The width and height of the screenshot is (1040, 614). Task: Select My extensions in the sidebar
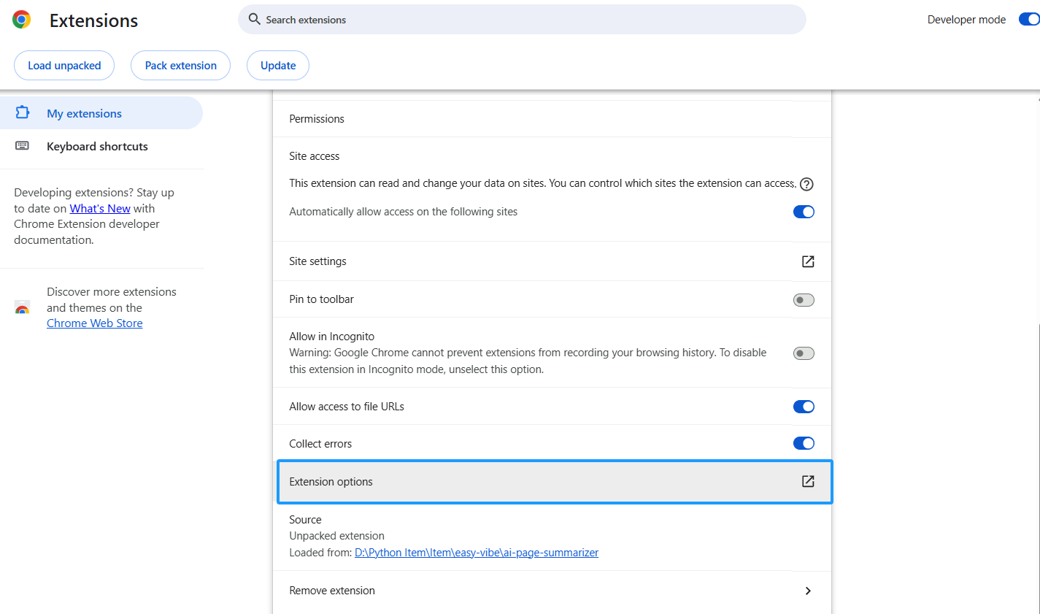84,112
